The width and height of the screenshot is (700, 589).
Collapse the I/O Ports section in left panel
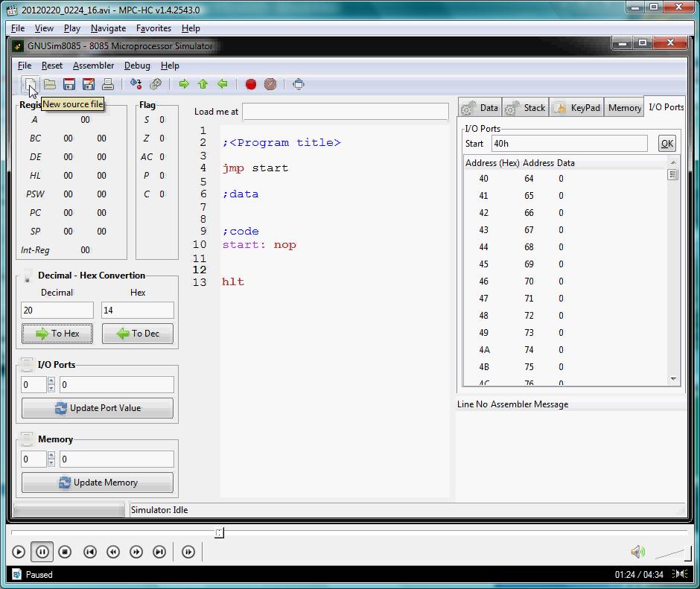(27, 364)
